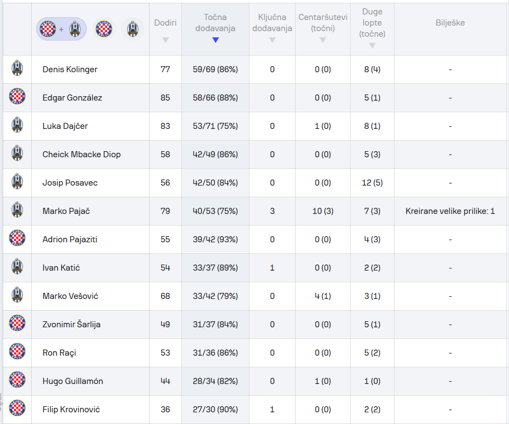The height and width of the screenshot is (424, 509).
Task: Filter players by Hajduk Split only
Action: click(104, 29)
